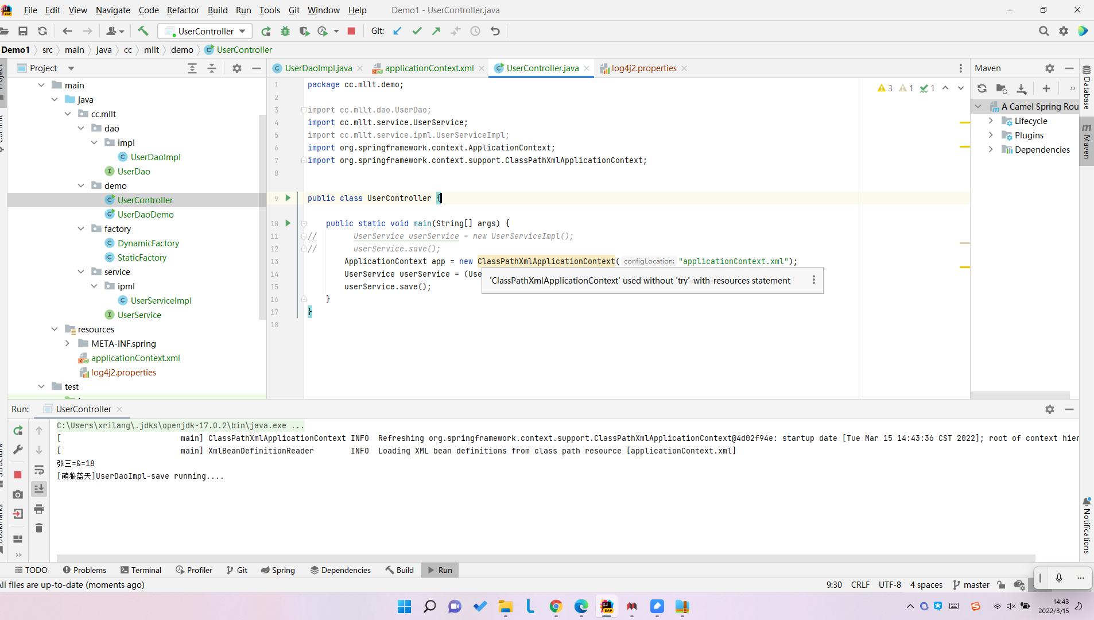Open Search Everywhere magnifier icon
Image resolution: width=1094 pixels, height=620 pixels.
click(x=1044, y=31)
